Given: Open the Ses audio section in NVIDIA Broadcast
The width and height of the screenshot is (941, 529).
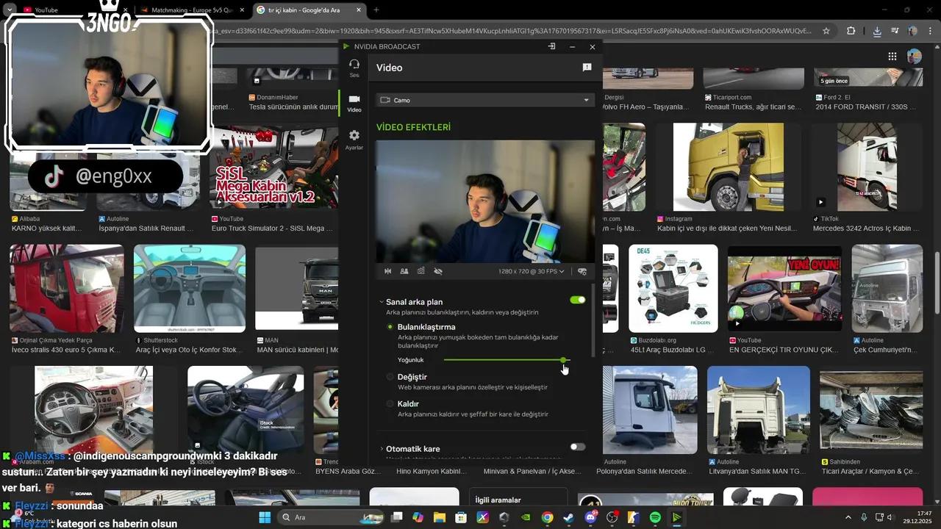Looking at the screenshot, I should pos(354,68).
